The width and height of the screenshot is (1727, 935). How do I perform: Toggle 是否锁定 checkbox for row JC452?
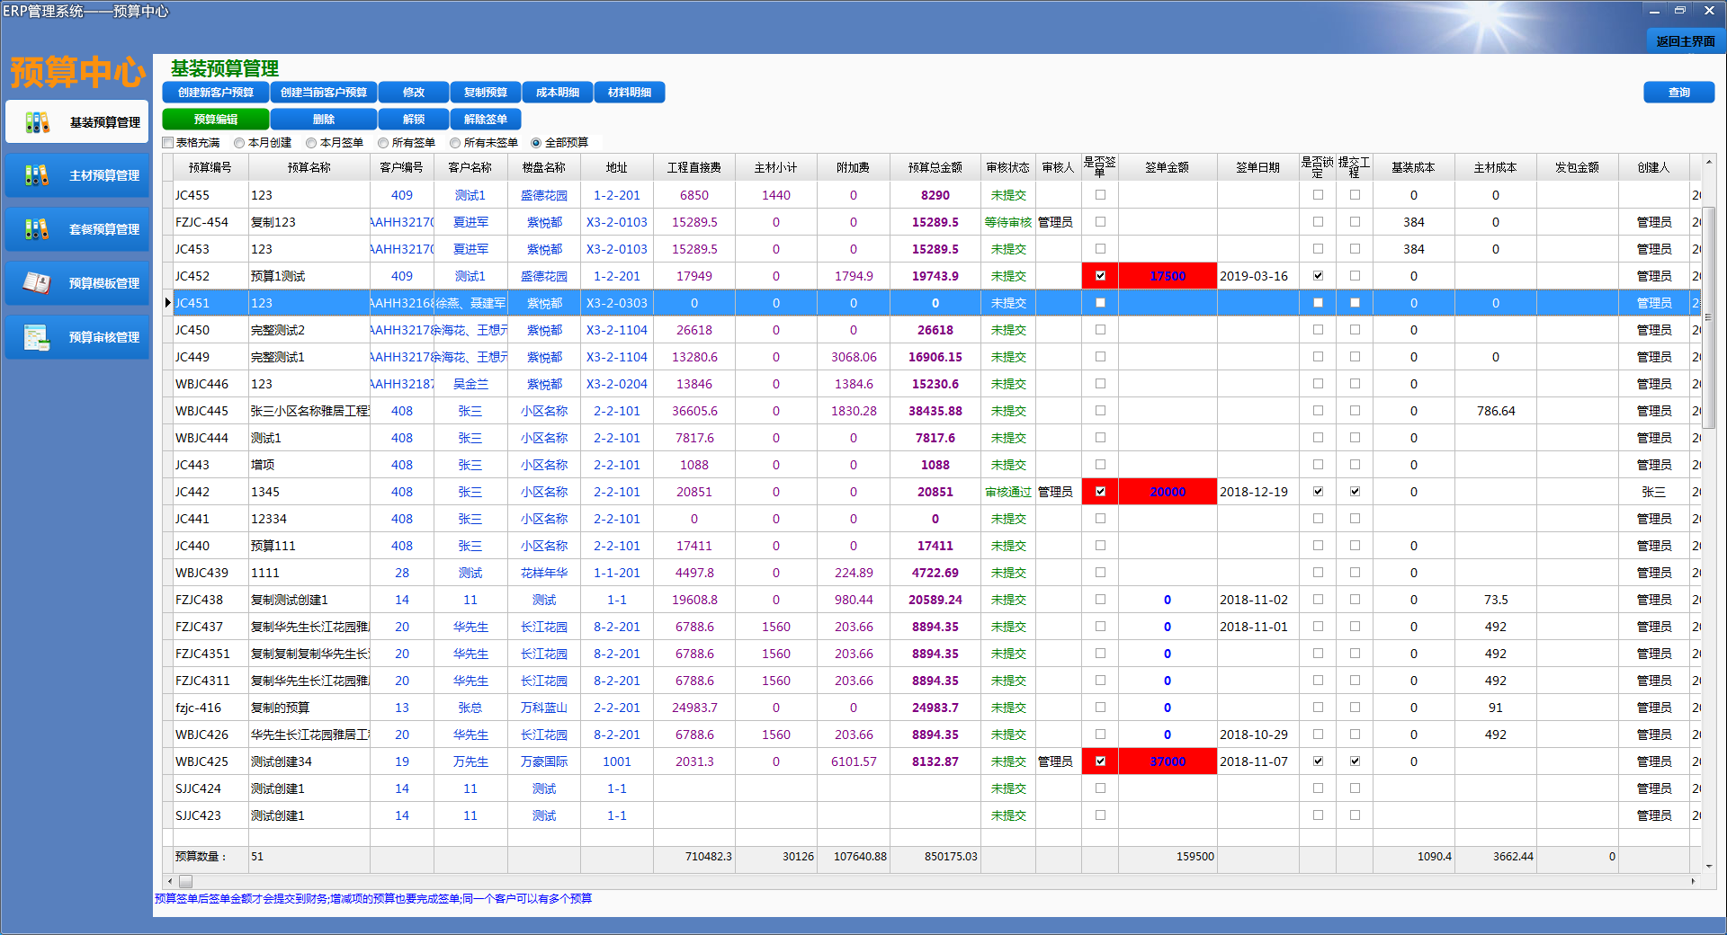point(1318,276)
